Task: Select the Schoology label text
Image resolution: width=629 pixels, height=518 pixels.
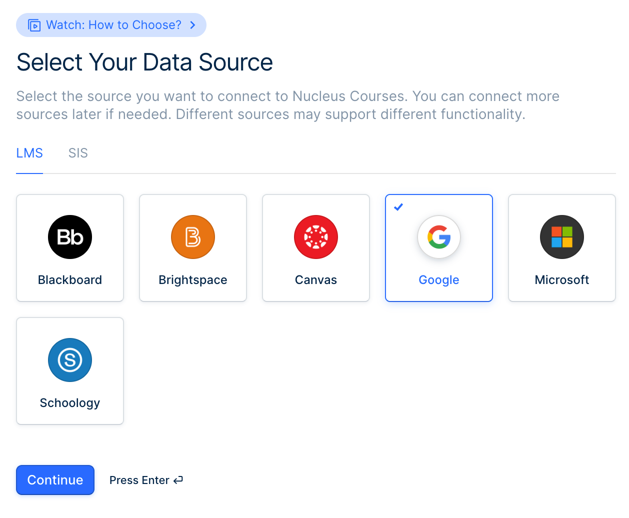Action: click(x=70, y=403)
